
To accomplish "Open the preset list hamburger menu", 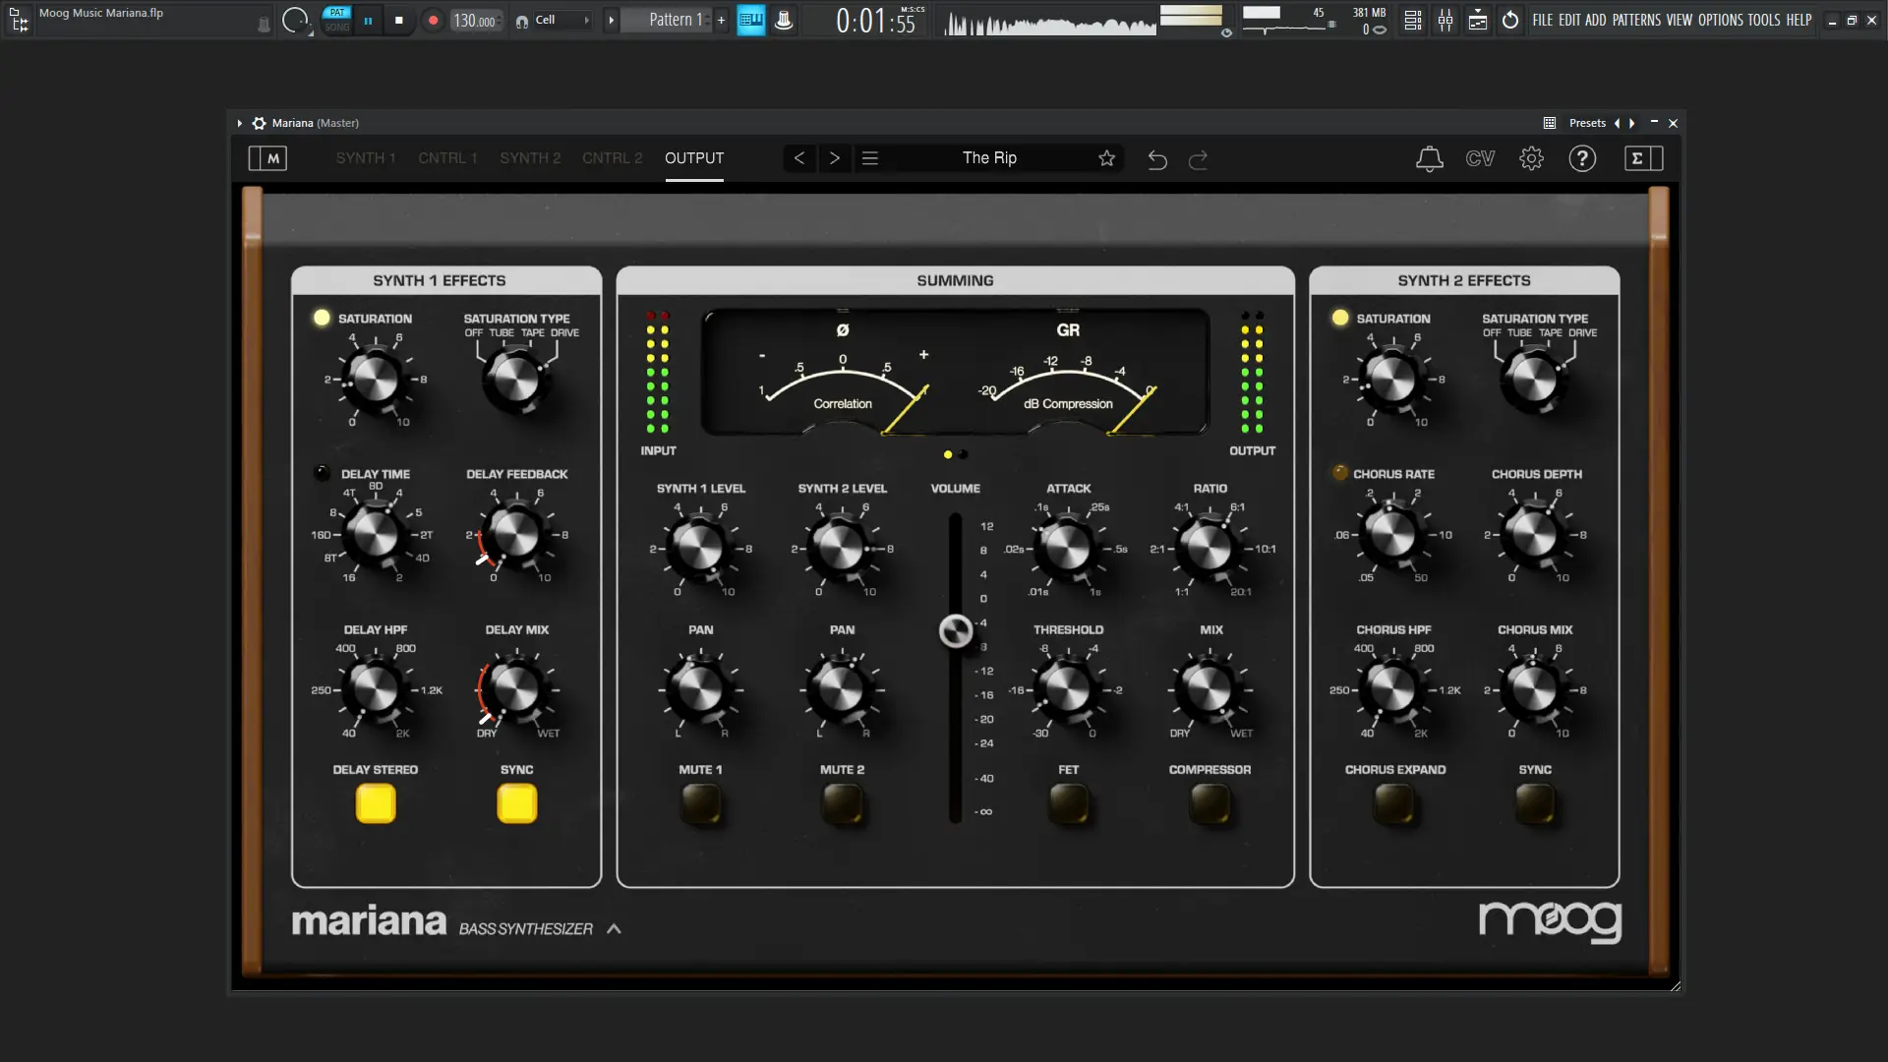I will click(870, 158).
